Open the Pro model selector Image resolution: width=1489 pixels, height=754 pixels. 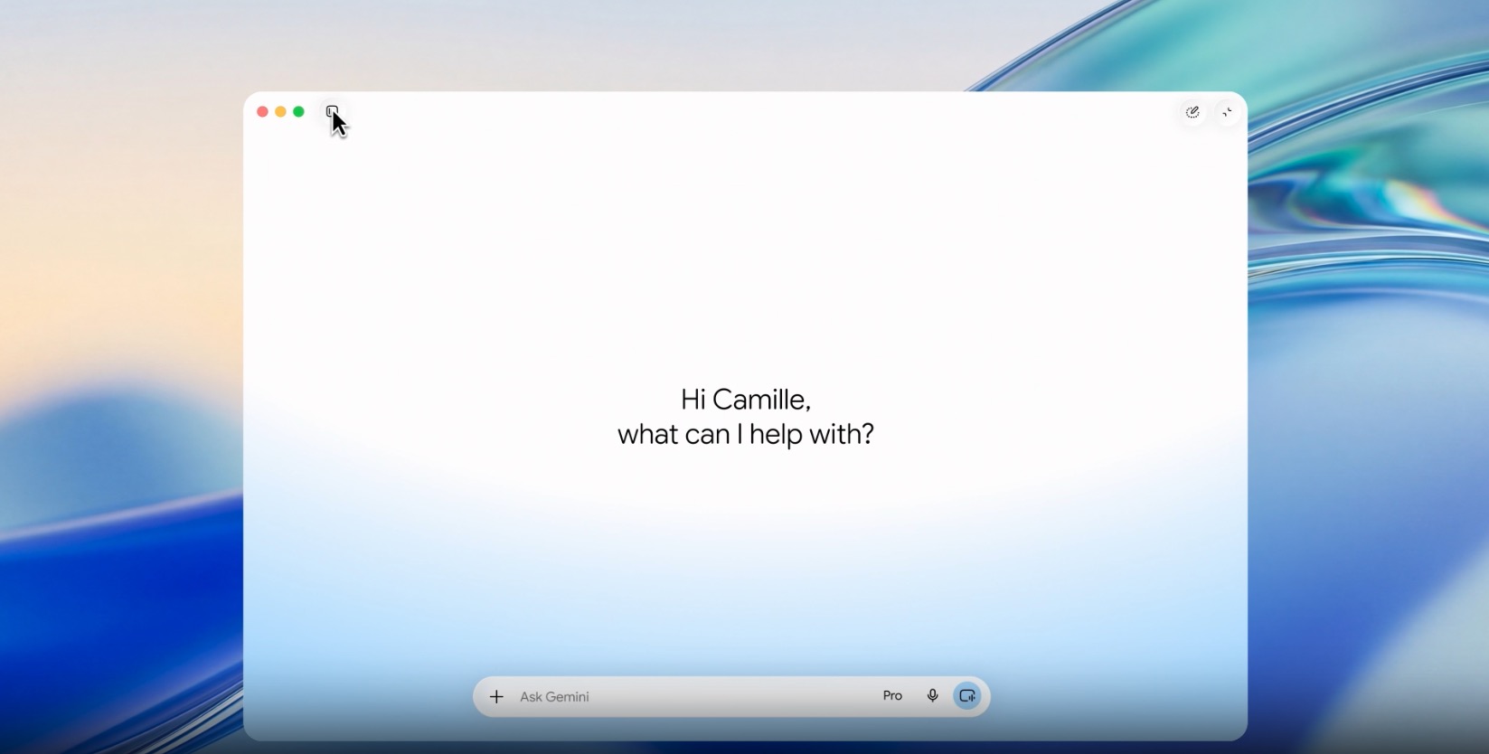coord(892,695)
